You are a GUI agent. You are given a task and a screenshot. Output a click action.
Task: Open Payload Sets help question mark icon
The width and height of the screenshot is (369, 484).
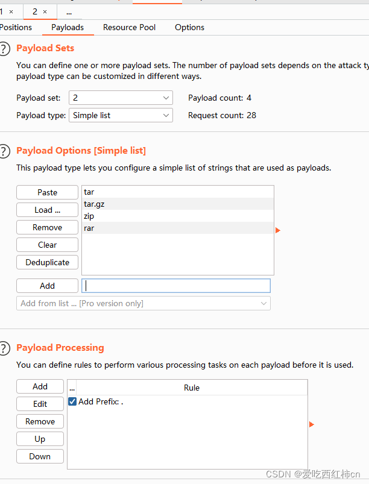(x=4, y=49)
